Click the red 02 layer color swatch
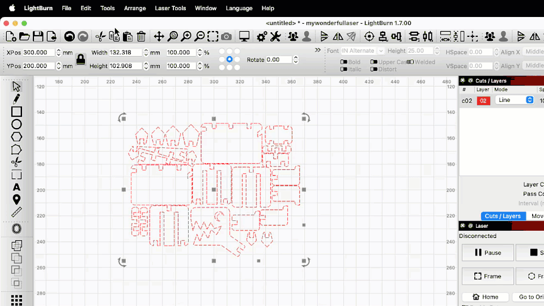 (x=483, y=100)
